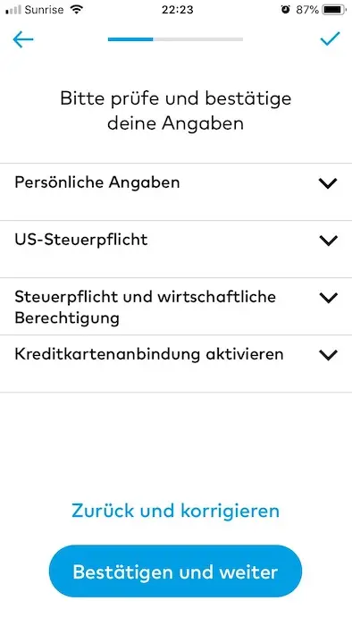Expand US-Steuerpflicht chevron
This screenshot has width=352, height=626.
pos(328,241)
